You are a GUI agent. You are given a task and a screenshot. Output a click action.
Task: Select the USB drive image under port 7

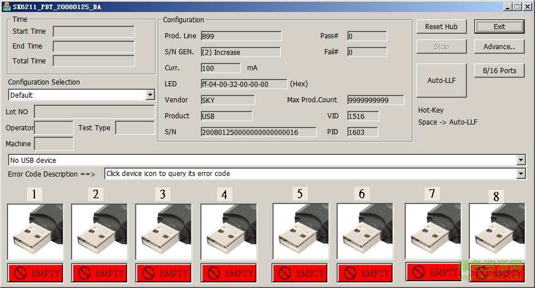click(433, 231)
